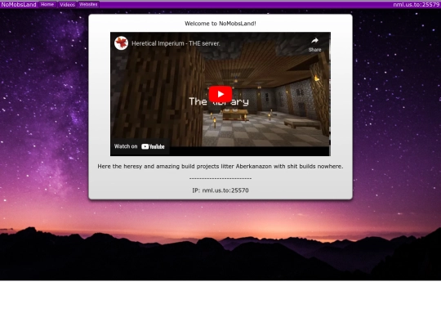Select the IP: nml.us.to:25570 text

[x=220, y=190]
